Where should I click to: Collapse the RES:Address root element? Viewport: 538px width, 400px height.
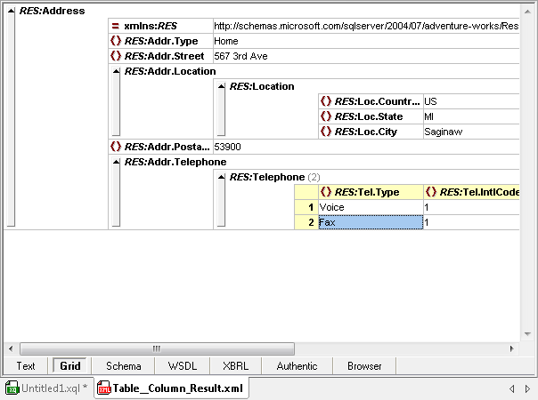[x=11, y=11]
